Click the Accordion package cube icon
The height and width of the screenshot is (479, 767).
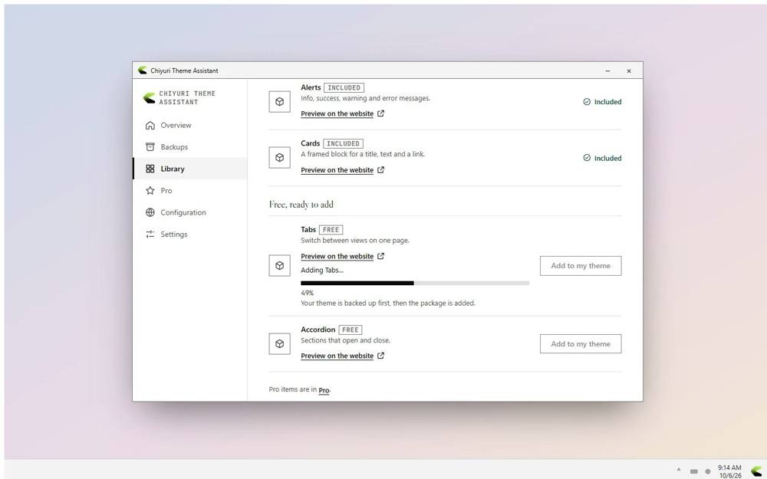(279, 343)
